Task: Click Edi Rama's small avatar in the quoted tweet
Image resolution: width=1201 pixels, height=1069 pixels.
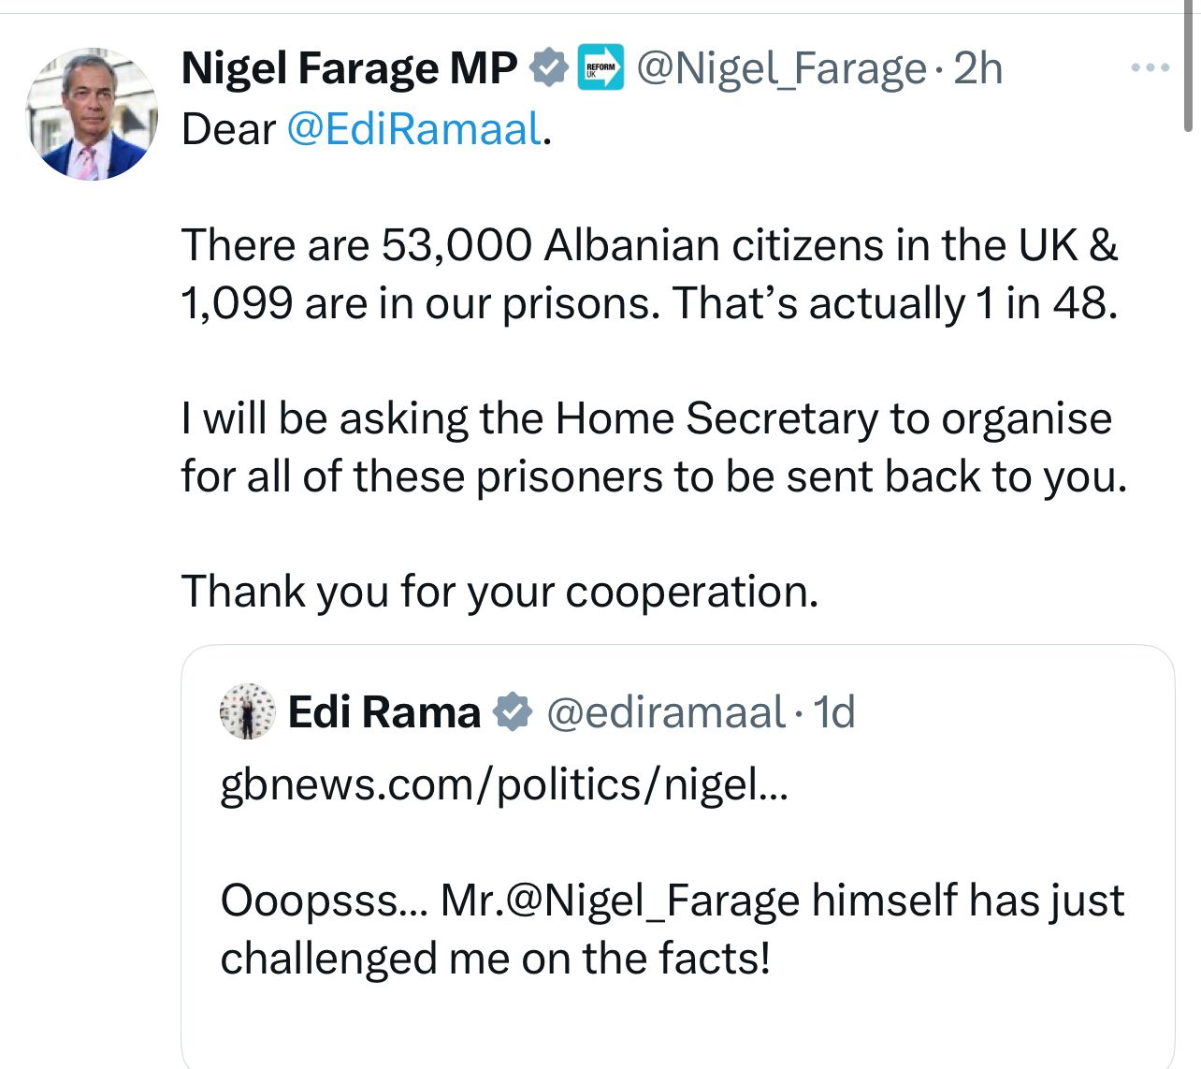Action: pos(248,711)
